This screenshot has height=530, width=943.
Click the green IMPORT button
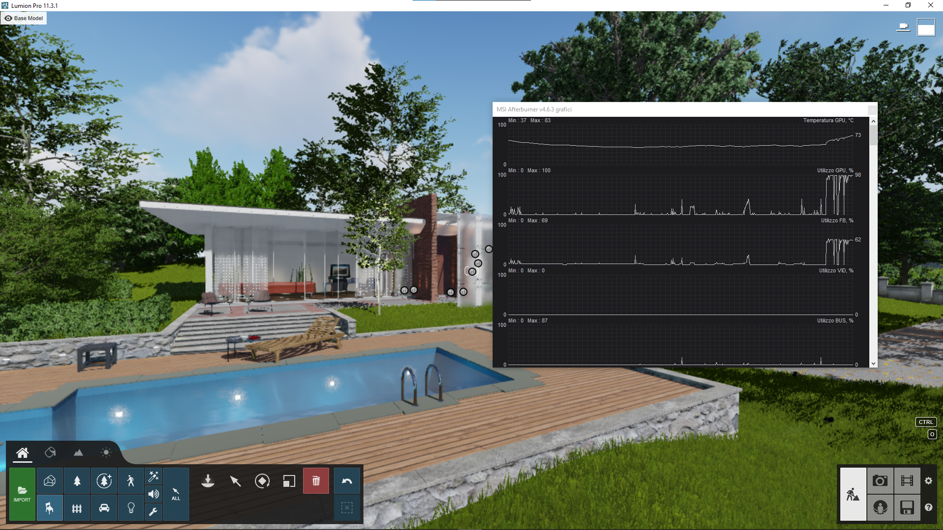point(22,494)
